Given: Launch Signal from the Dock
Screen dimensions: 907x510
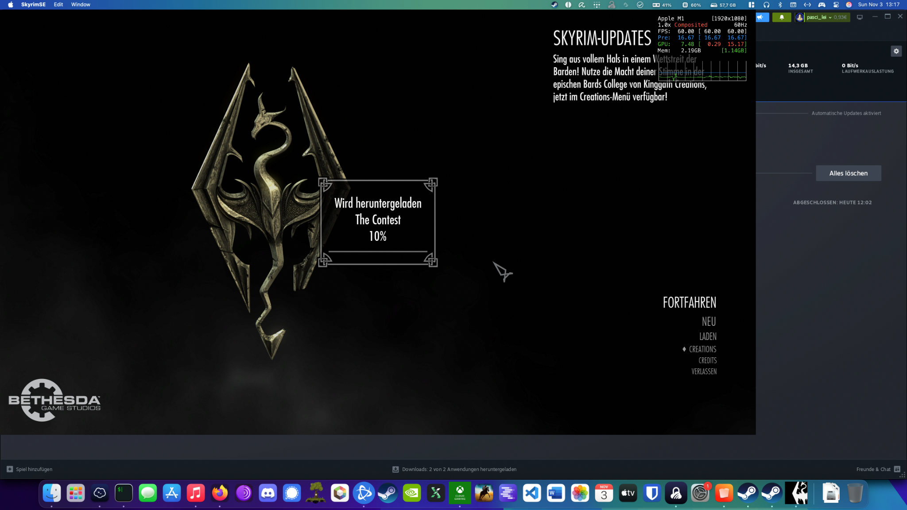Looking at the screenshot, I should click(292, 493).
